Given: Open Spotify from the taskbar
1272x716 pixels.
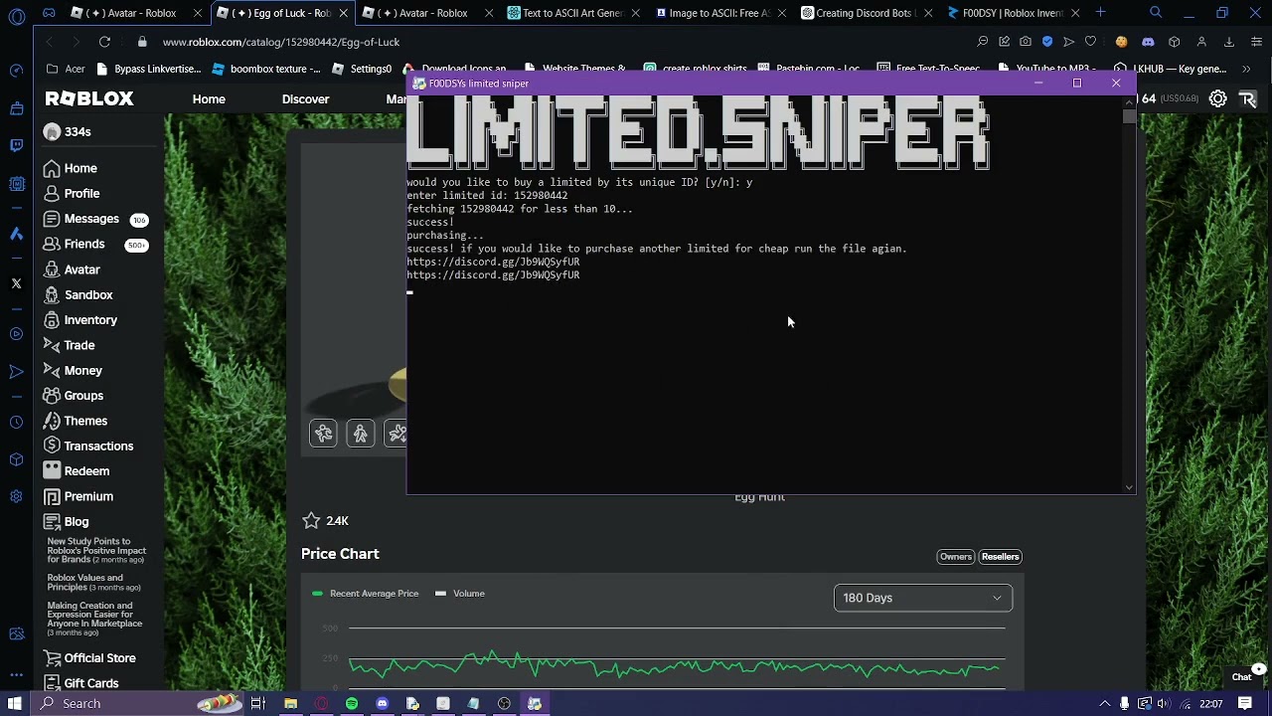Looking at the screenshot, I should click(x=352, y=704).
